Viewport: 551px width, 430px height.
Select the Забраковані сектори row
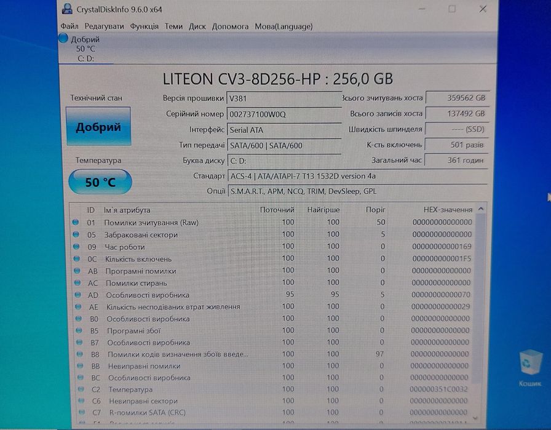272,234
